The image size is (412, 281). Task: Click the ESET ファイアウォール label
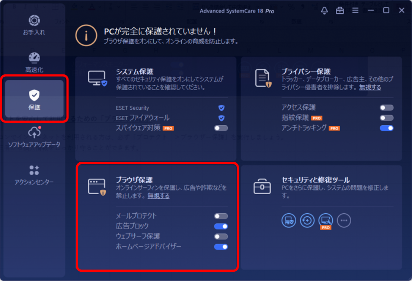coord(143,118)
